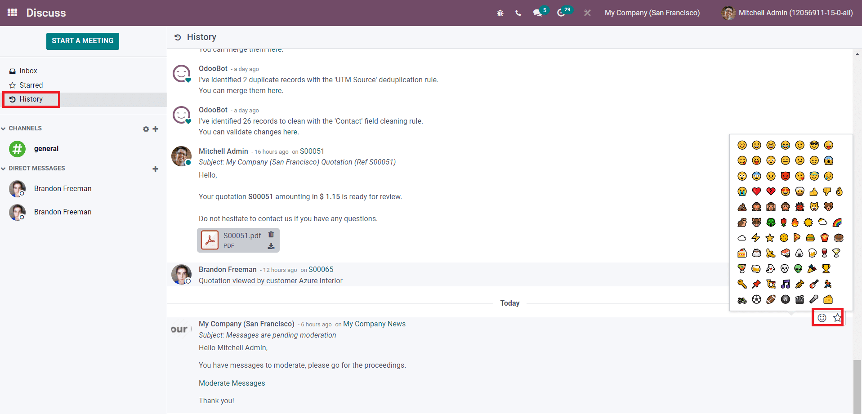This screenshot has height=414, width=862.
Task: Pick the soccer ball emoji
Action: pos(756,299)
